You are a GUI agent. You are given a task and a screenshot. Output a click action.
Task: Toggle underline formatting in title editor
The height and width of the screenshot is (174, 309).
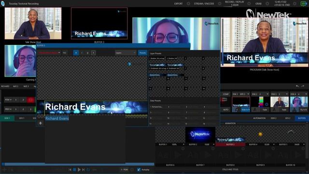click(x=87, y=53)
